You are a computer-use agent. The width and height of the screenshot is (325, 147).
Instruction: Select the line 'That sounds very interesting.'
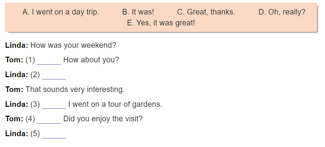point(75,90)
